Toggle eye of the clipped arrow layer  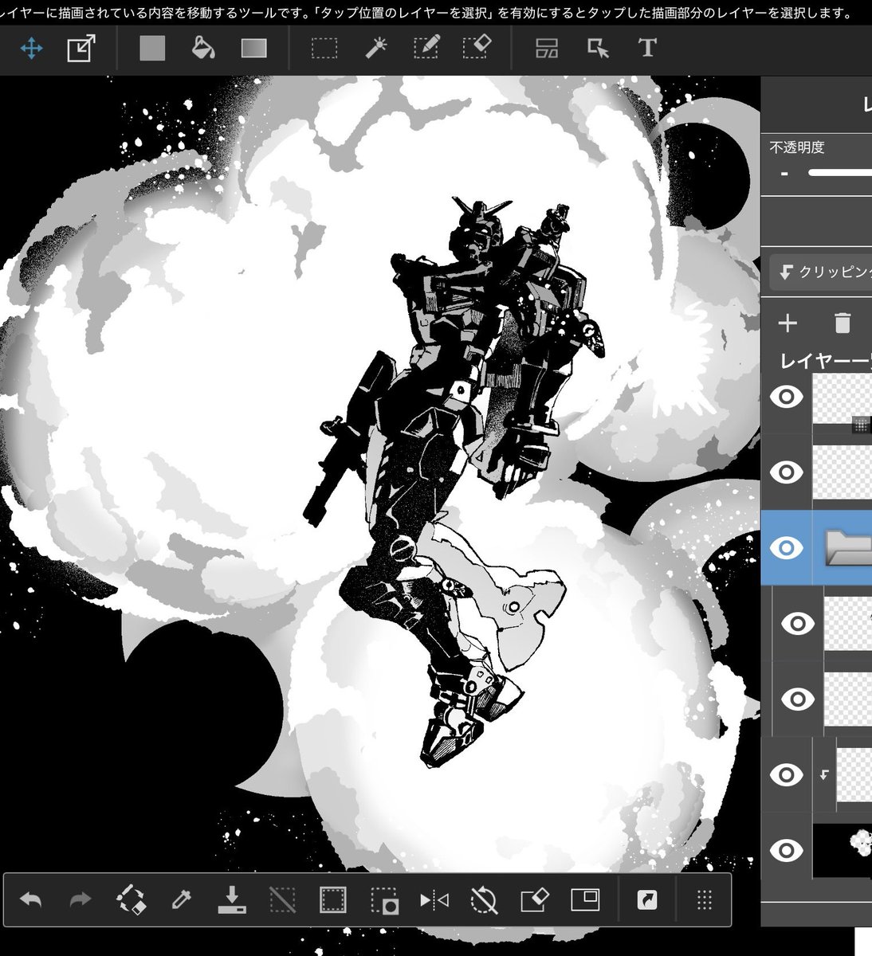[x=787, y=774]
